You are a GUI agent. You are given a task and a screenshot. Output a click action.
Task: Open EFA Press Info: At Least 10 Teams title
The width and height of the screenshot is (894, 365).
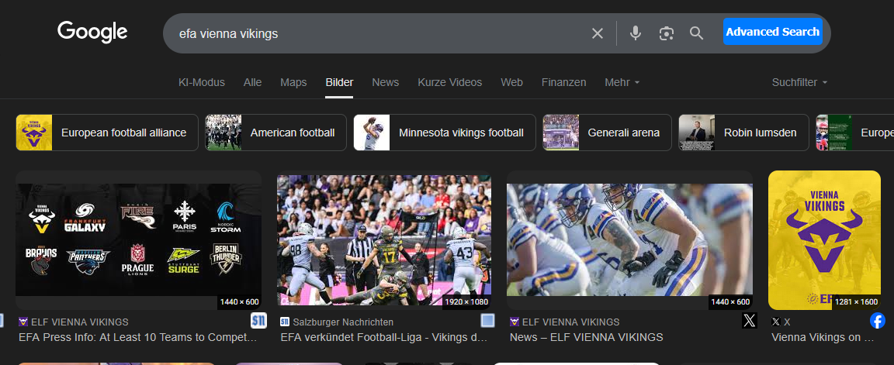coord(137,337)
